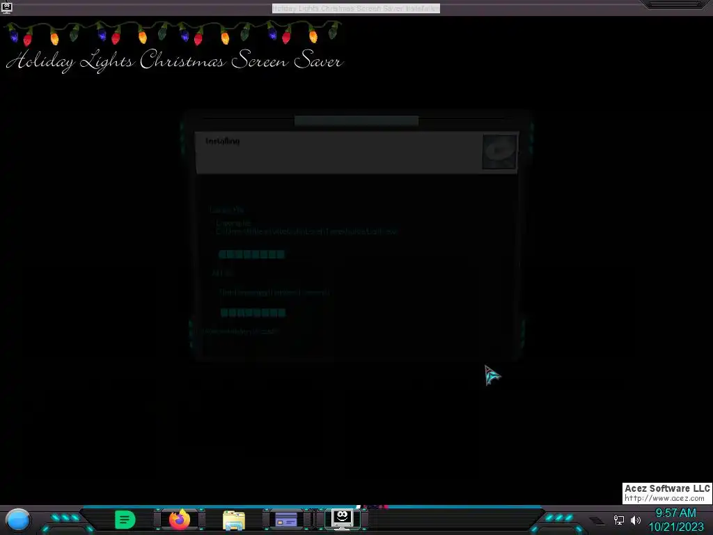Open the clock showing 9:57 AM
This screenshot has width=713, height=535.
point(675,513)
